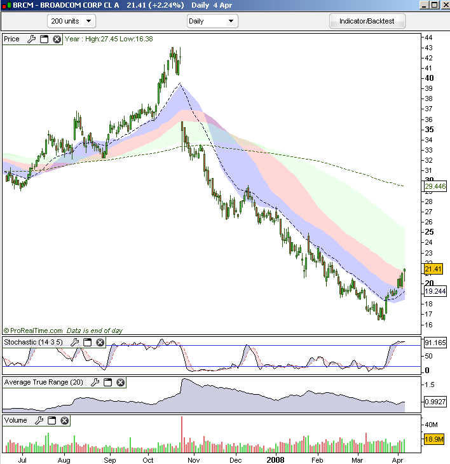Click the Volume panel label
This screenshot has width=450, height=464.
click(x=15, y=421)
